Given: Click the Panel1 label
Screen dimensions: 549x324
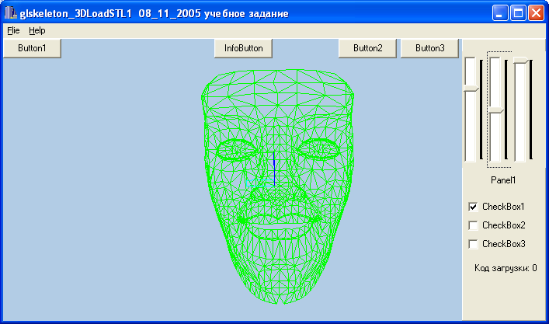Looking at the screenshot, I should click(x=503, y=180).
